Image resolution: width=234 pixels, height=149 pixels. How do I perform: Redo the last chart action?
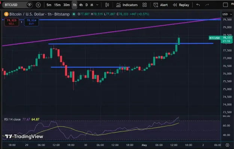[x=207, y=5]
